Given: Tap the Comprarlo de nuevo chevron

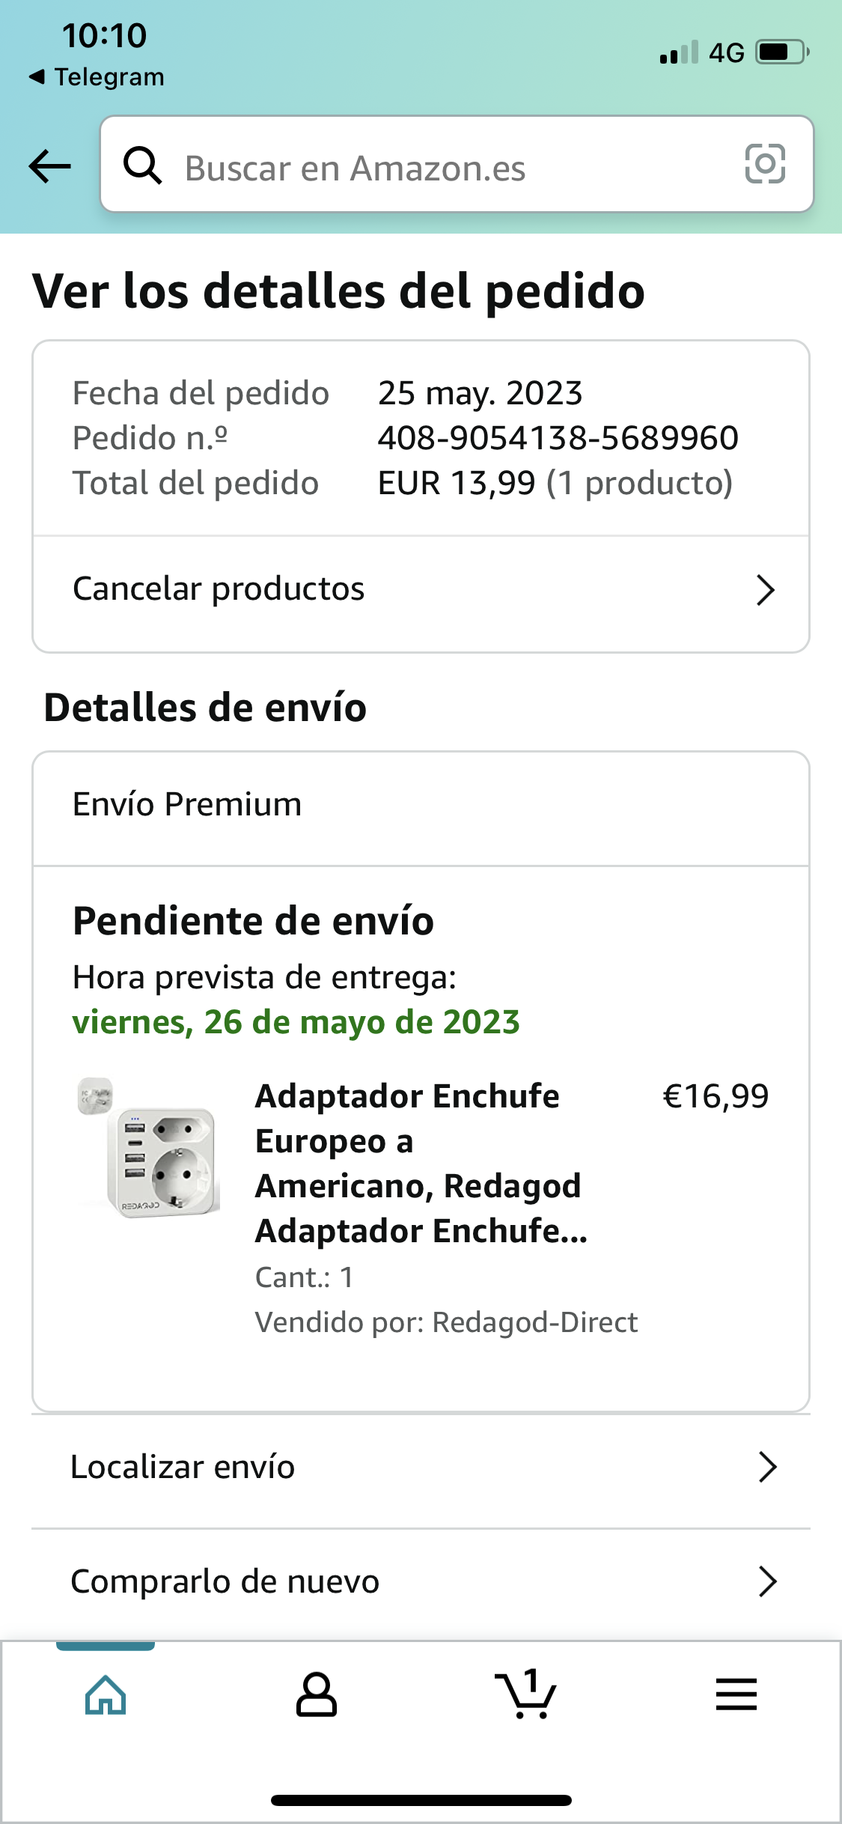Looking at the screenshot, I should (x=767, y=1581).
